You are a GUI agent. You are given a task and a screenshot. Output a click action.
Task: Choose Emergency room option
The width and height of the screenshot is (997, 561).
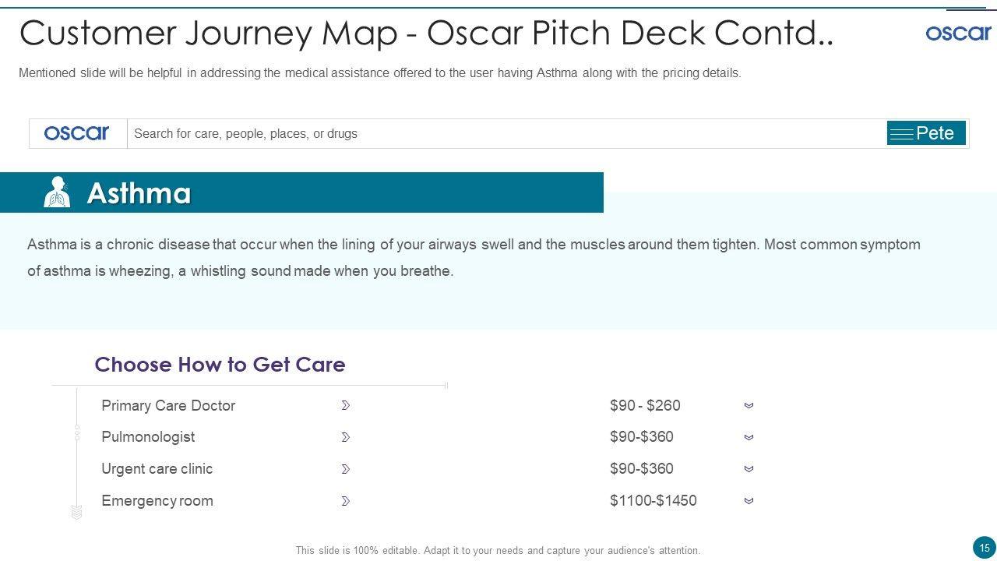point(157,501)
